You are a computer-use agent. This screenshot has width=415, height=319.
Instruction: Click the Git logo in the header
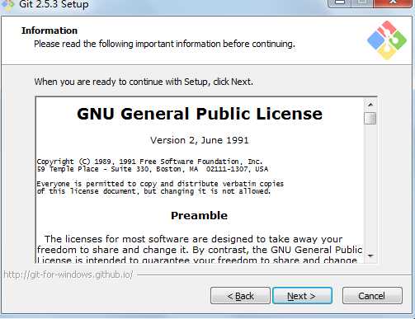coord(387,40)
